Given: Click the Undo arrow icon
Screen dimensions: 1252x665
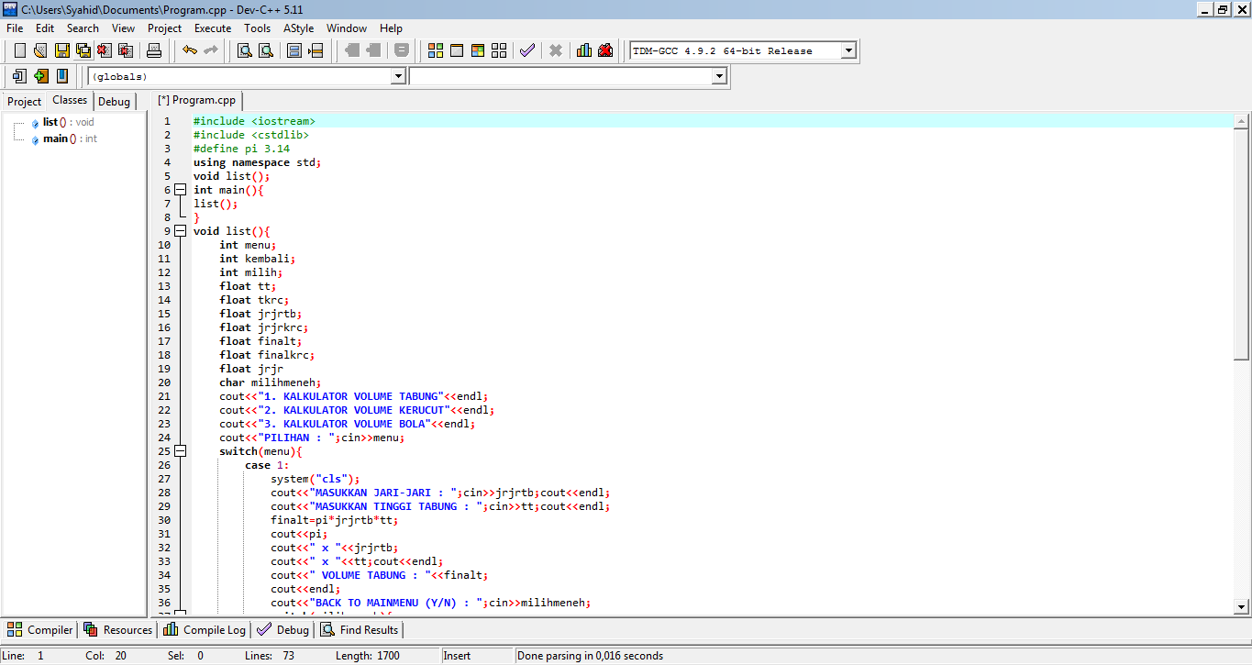Looking at the screenshot, I should click(190, 50).
